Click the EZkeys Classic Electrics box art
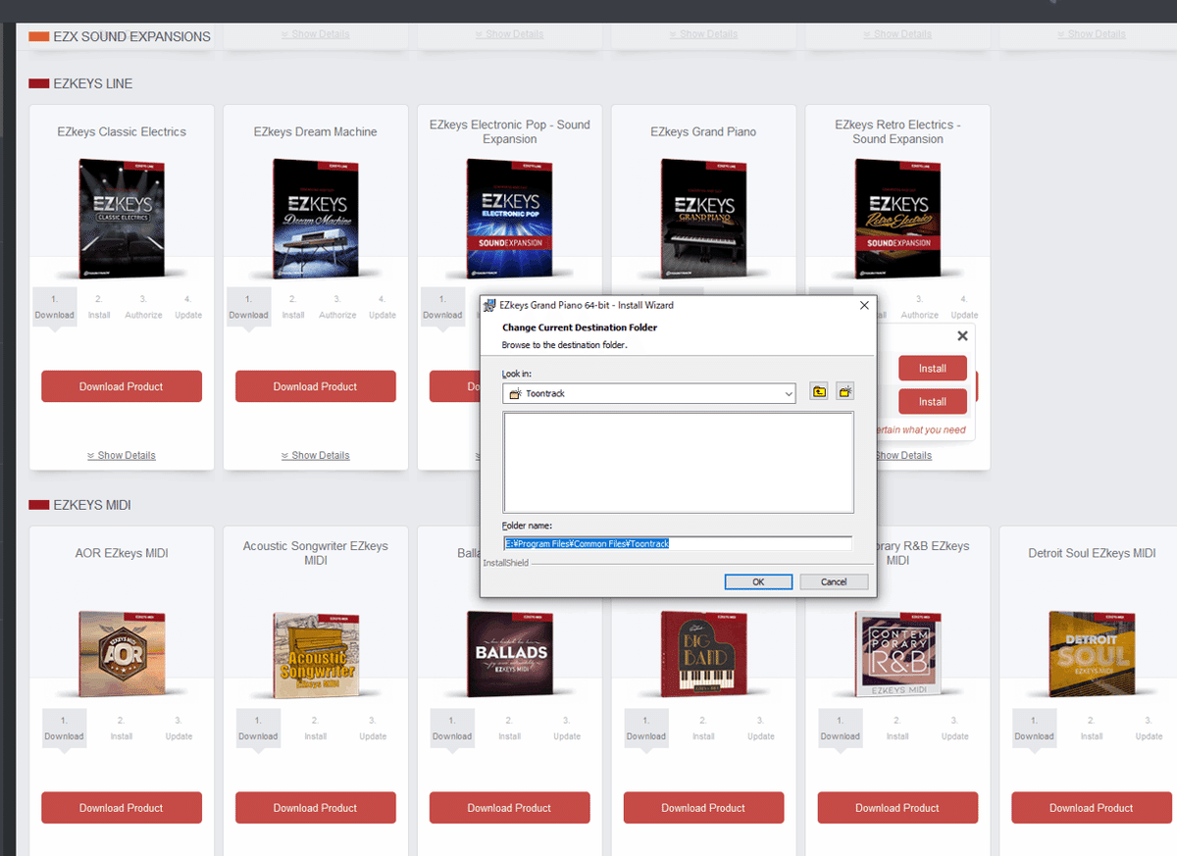This screenshot has width=1177, height=856. click(x=121, y=218)
